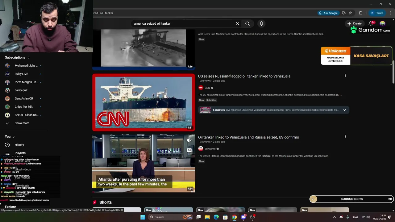The image size is (395, 222).
Task: Click the Shorts section heading
Action: click(106, 202)
